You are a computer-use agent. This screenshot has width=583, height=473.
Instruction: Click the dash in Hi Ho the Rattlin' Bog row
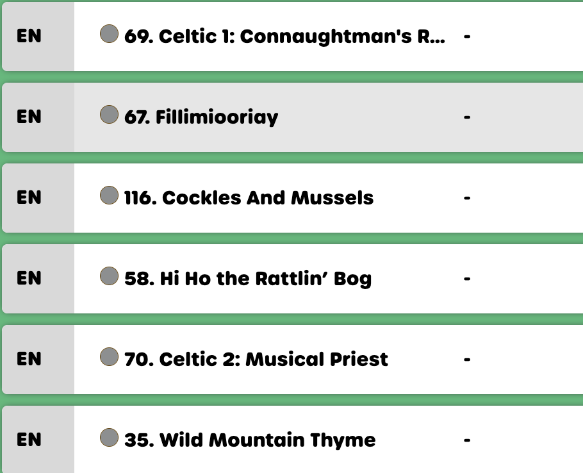467,279
